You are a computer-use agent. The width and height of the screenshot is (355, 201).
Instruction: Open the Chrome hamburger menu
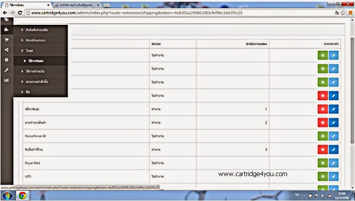point(350,13)
